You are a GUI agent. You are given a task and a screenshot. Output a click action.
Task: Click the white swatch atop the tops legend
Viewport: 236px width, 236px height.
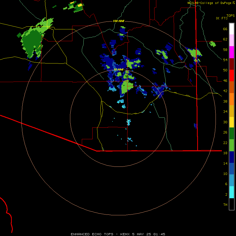click(232, 29)
